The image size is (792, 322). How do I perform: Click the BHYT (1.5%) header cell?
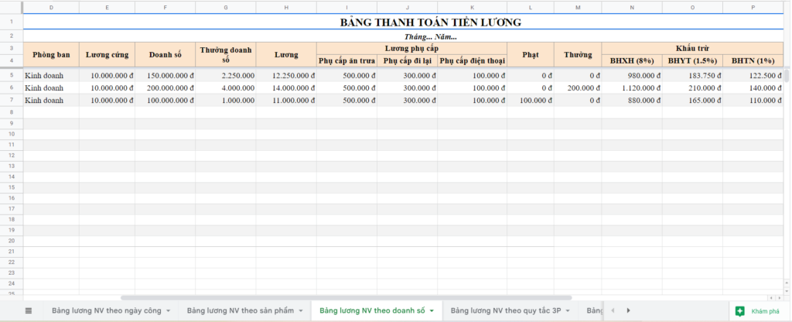692,60
